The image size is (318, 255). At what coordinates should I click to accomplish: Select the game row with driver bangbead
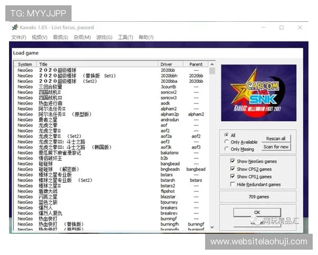click(x=111, y=164)
